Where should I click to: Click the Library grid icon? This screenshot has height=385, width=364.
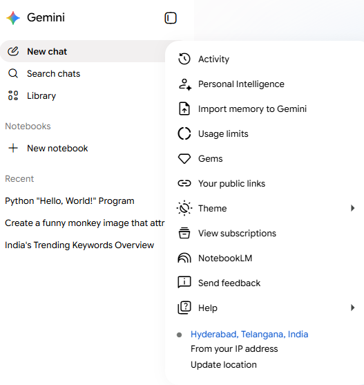(13, 95)
